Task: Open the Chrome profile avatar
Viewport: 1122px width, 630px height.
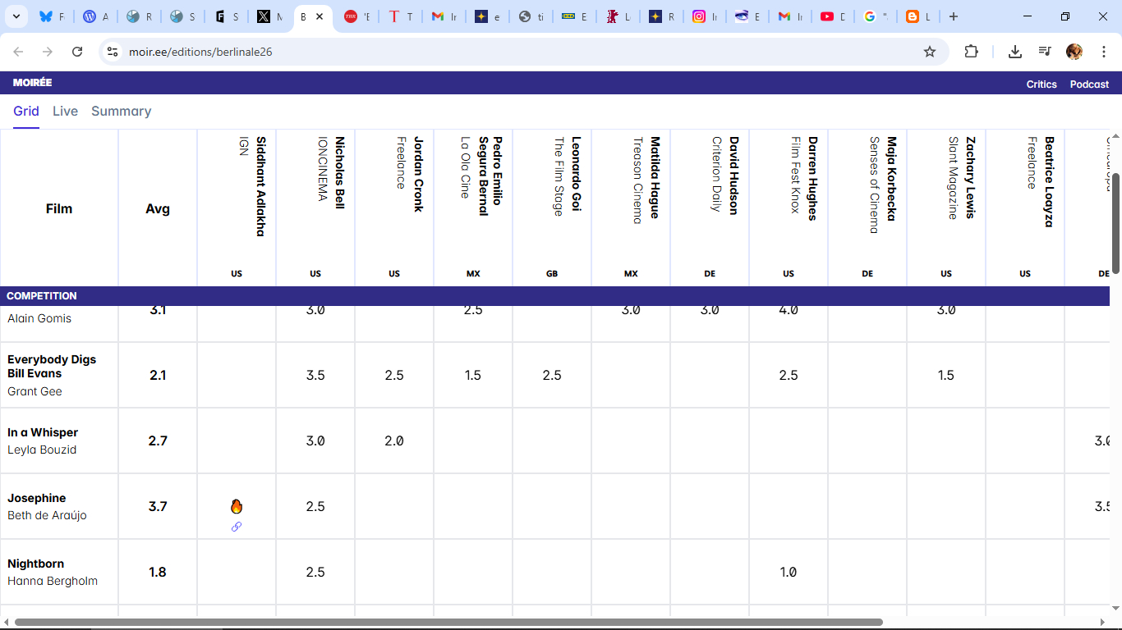Action: (1074, 52)
